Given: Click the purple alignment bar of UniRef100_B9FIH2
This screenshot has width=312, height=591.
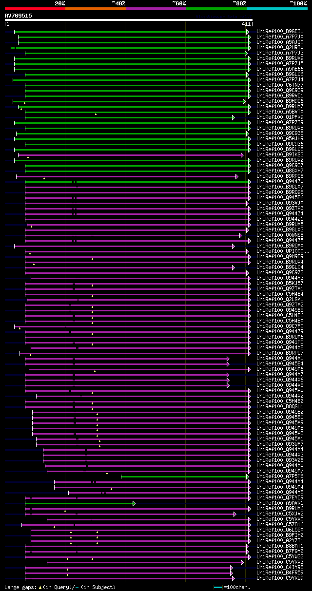Looking at the screenshot, I should click(x=139, y=535).
